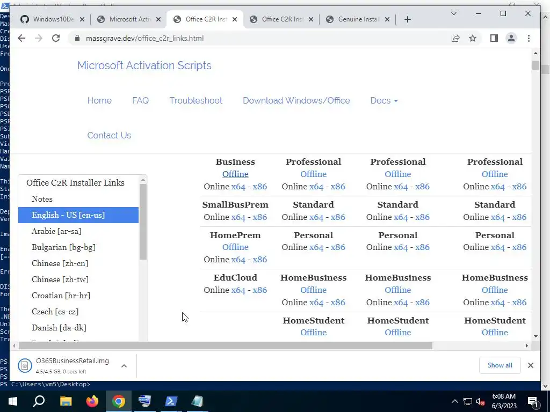Show hidden system tray icons chevron
This screenshot has width=550, height=412.
pyautogui.click(x=454, y=401)
